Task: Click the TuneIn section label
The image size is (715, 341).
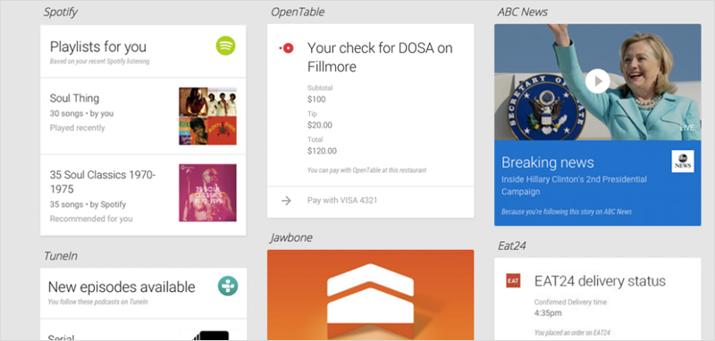Action: pos(61,256)
